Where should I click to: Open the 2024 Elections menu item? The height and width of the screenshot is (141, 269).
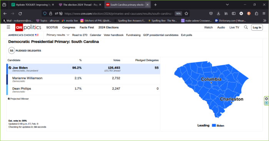coord(108,27)
